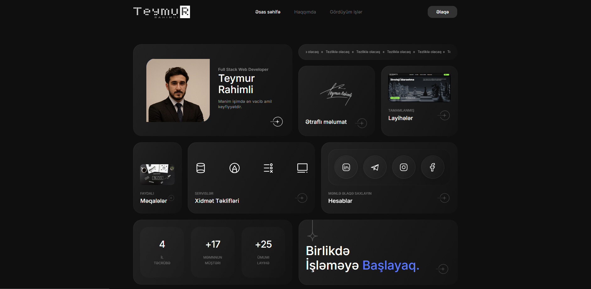Select the Telegram icon under Hesablar
Screen dimensions: 591x289
(375, 167)
